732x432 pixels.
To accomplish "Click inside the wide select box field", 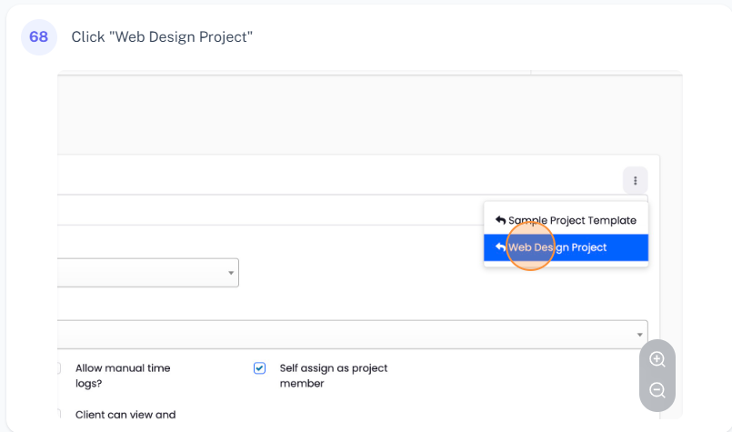I will tap(346, 334).
